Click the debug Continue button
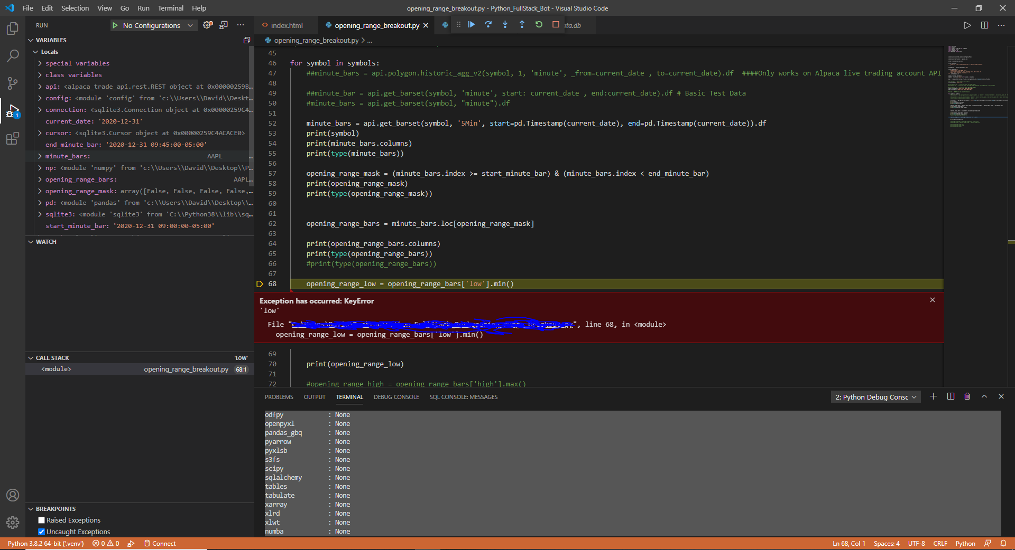Image resolution: width=1015 pixels, height=550 pixels. point(471,25)
